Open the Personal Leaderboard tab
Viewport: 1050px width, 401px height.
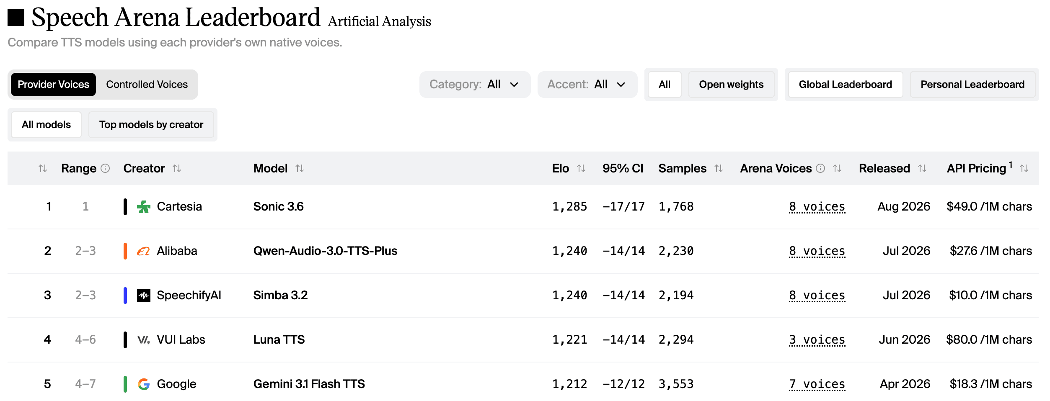click(x=972, y=85)
